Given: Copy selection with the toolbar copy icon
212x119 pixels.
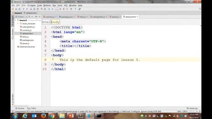Looking at the screenshot, I should [34, 9].
